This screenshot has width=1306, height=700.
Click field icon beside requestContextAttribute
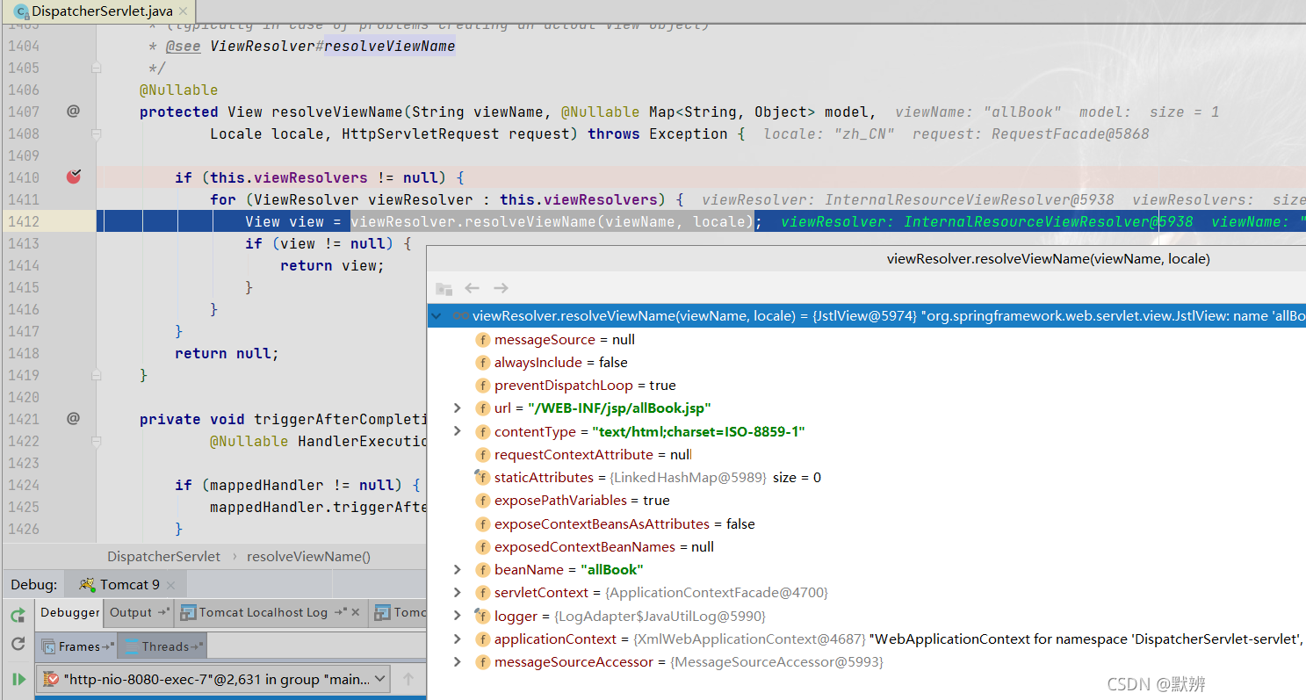(x=482, y=455)
